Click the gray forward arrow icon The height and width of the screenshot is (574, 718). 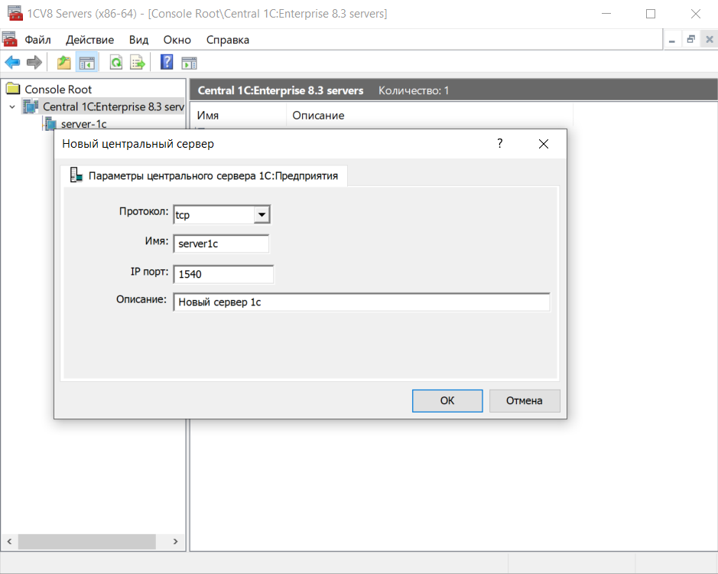[x=34, y=62]
